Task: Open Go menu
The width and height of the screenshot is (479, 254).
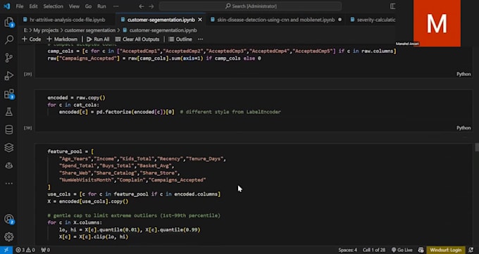Action: click(x=88, y=6)
